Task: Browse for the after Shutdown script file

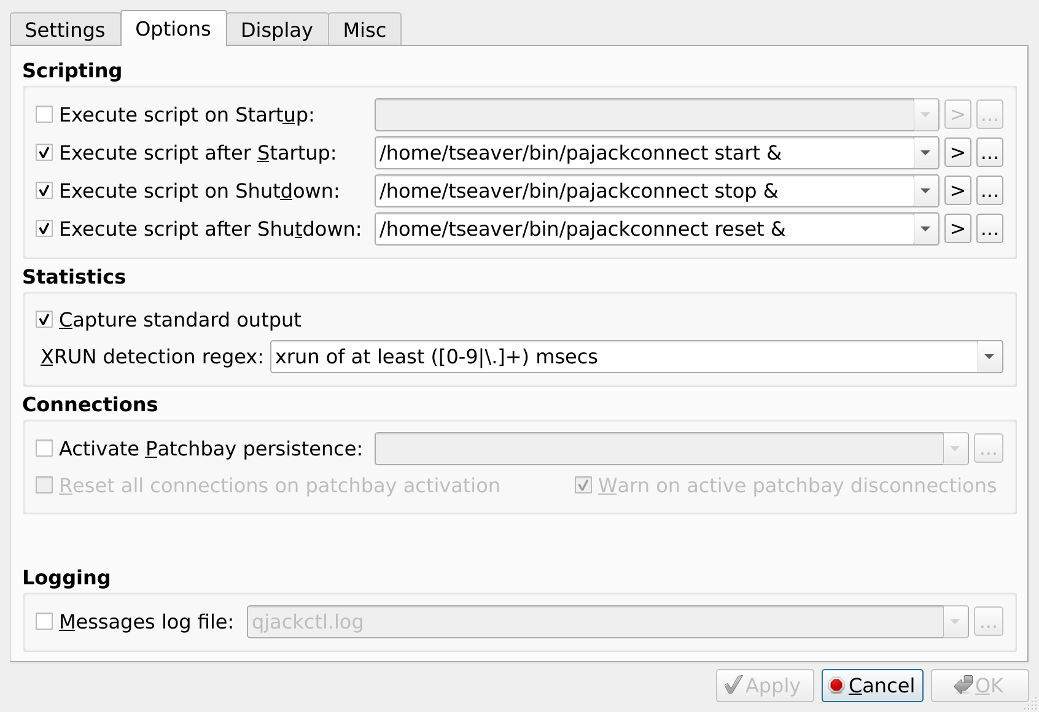Action: pyautogui.click(x=989, y=229)
